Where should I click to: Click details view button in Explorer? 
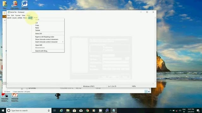tap(146, 92)
